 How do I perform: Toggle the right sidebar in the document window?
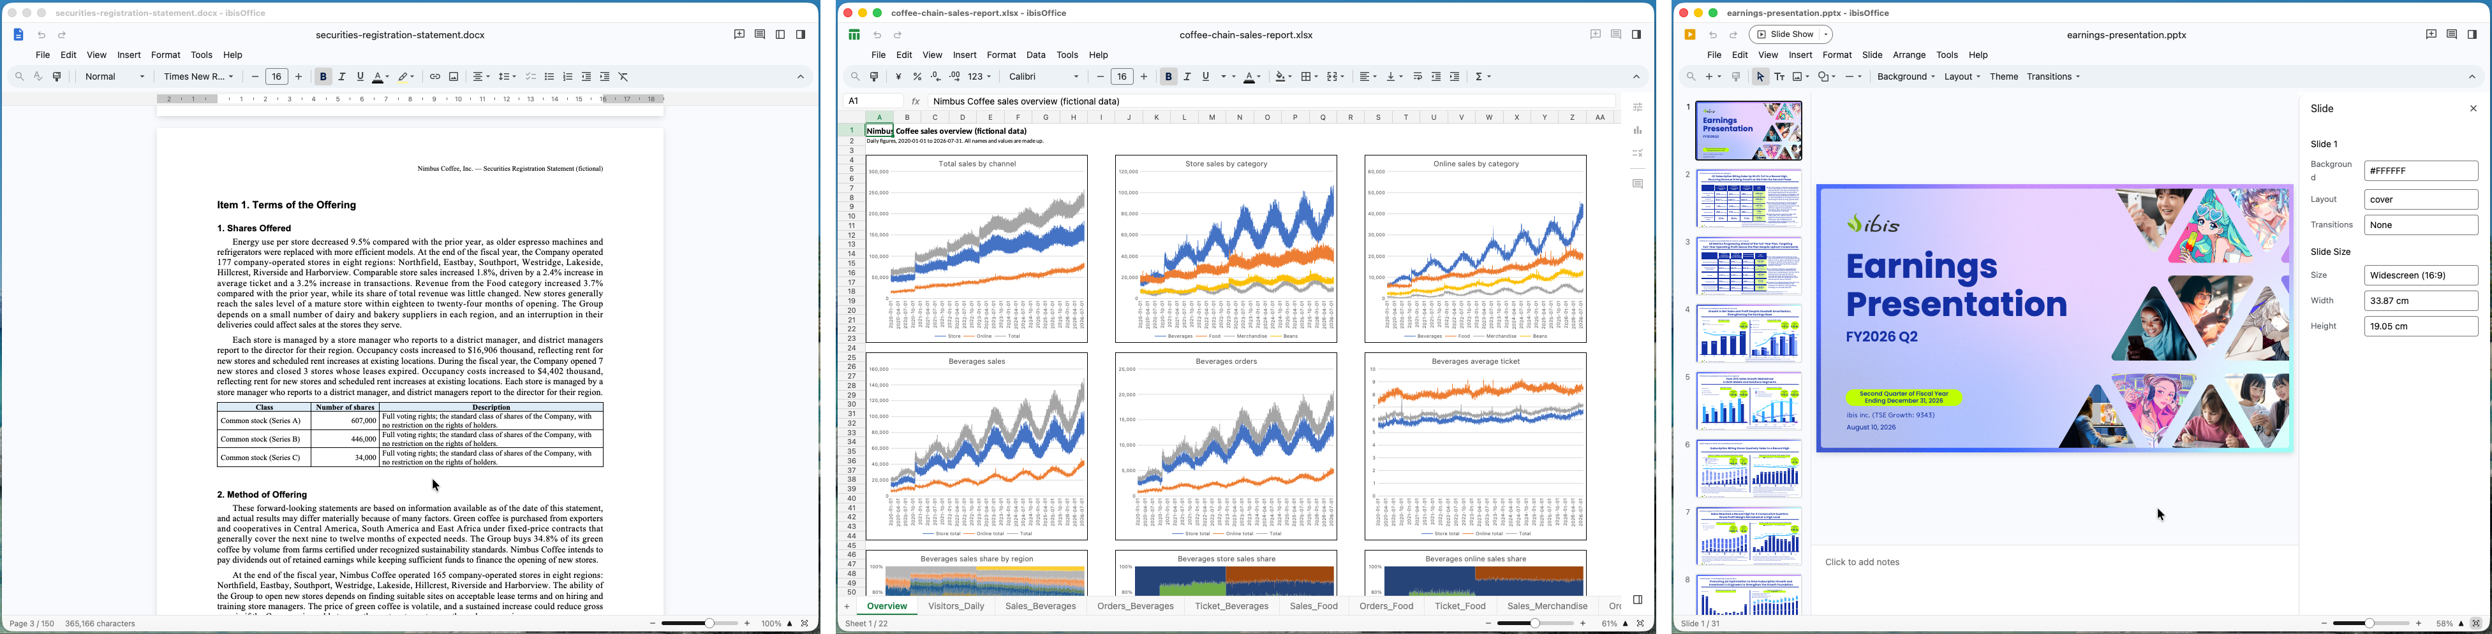click(x=801, y=35)
